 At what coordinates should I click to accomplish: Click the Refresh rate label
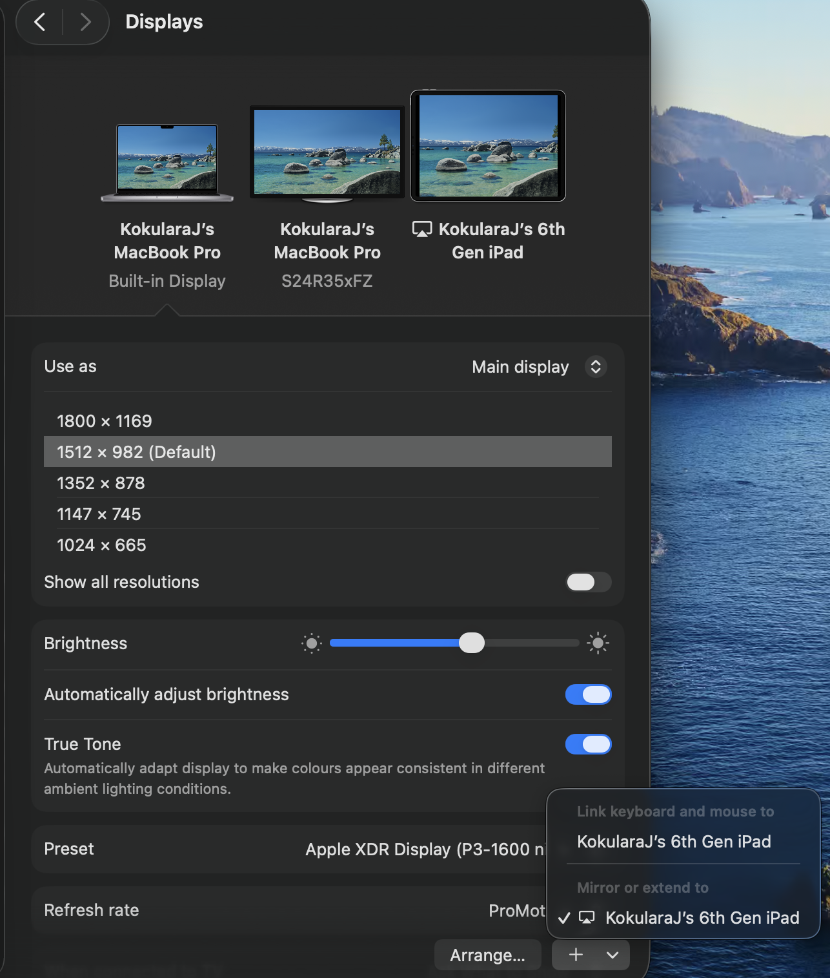[x=92, y=910]
